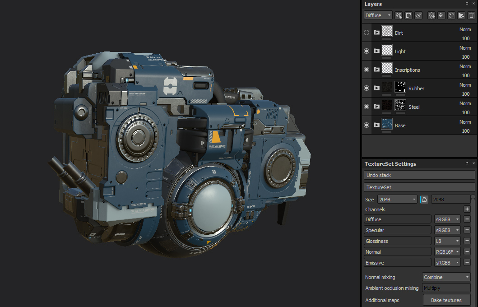This screenshot has width=478, height=307.
Task: Click the Glossiness channel name field
Action: (x=398, y=241)
